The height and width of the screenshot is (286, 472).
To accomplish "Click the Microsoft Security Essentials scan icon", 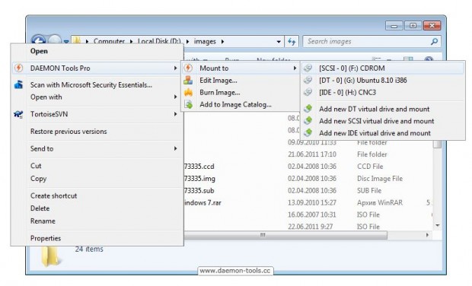I will coord(19,84).
